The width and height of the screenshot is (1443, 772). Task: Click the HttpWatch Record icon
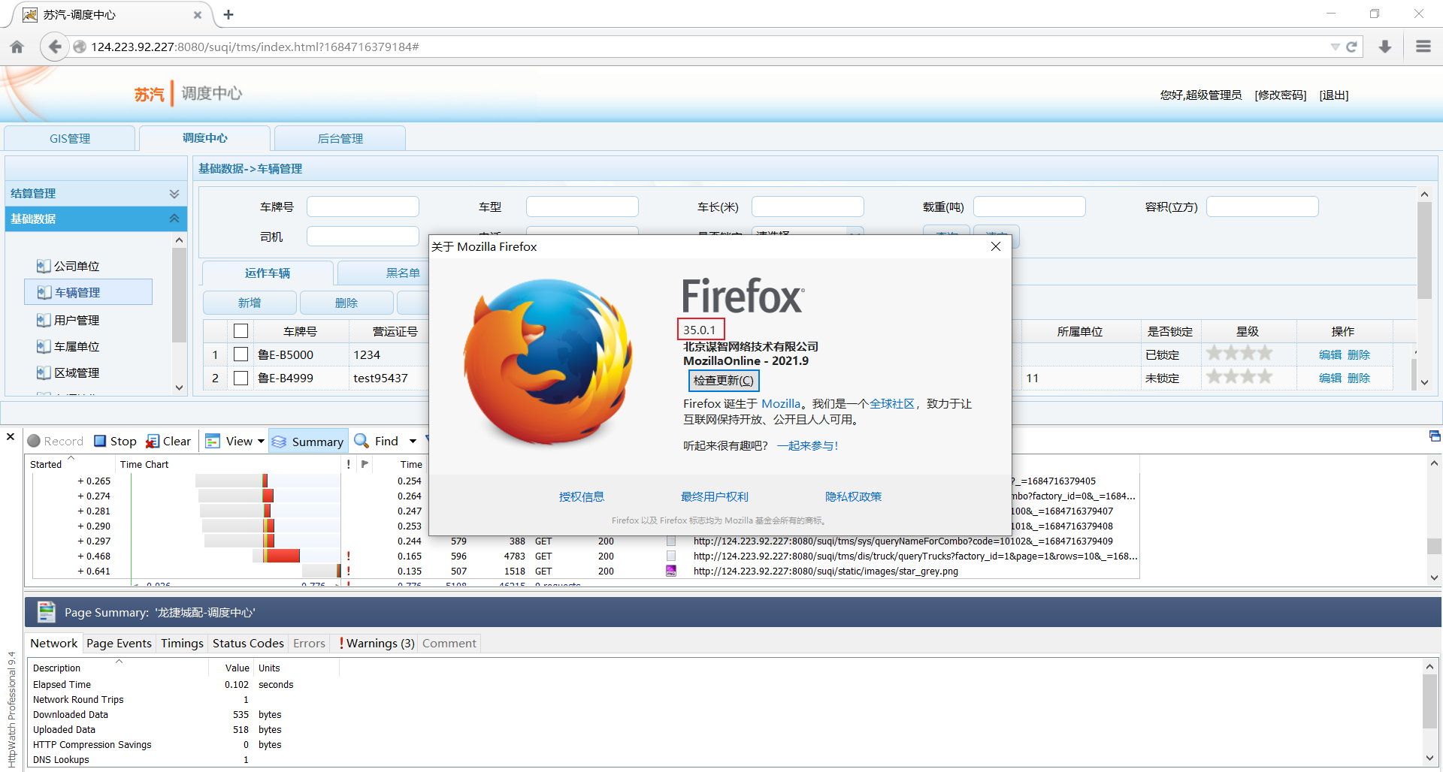(x=34, y=441)
